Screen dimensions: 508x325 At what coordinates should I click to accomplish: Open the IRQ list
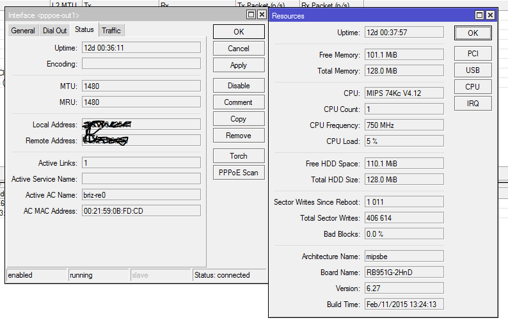point(472,104)
